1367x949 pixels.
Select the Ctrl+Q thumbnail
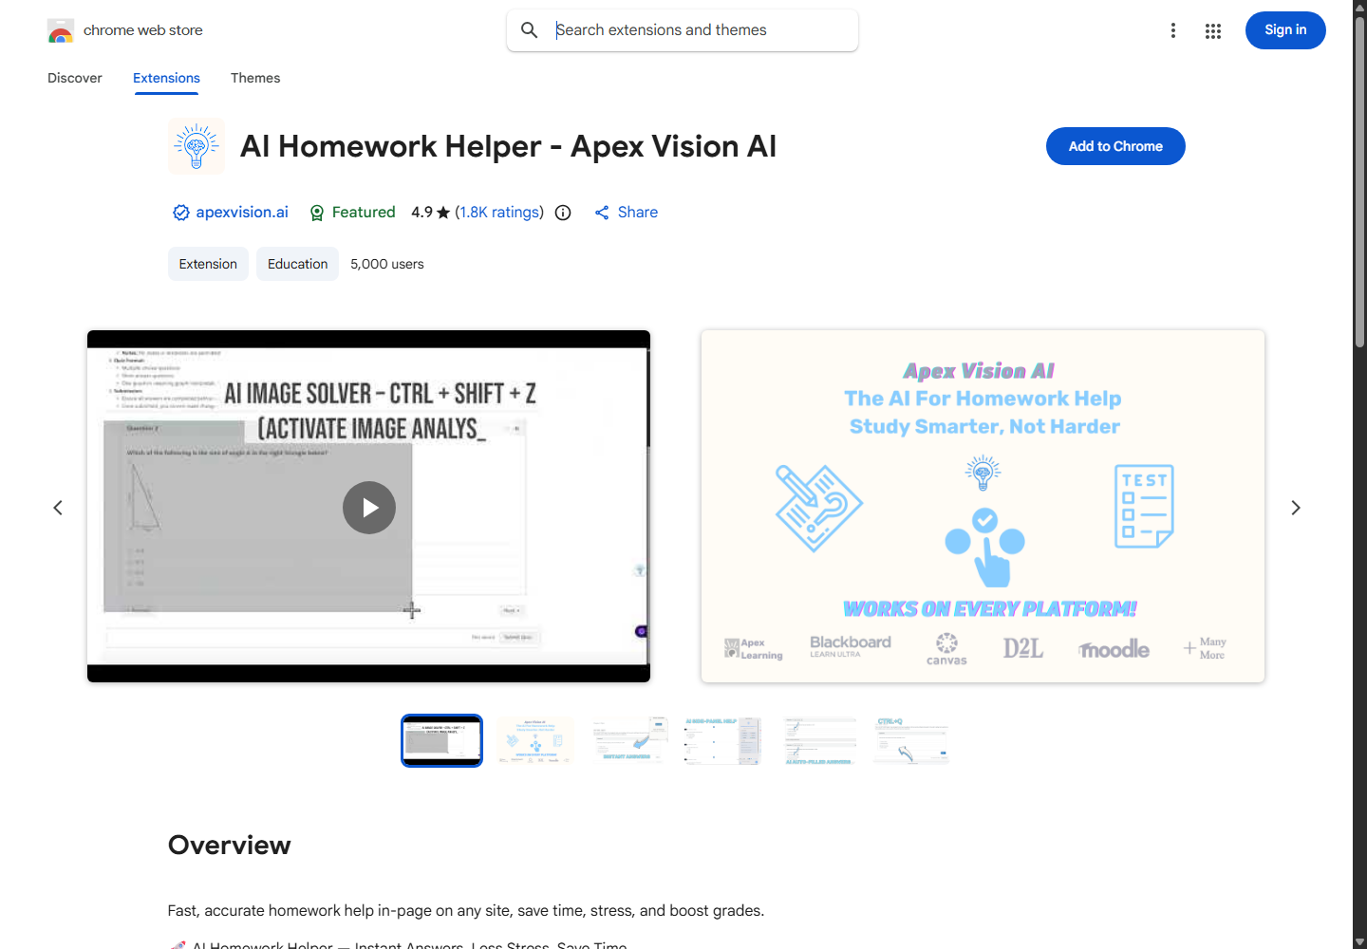pos(911,740)
